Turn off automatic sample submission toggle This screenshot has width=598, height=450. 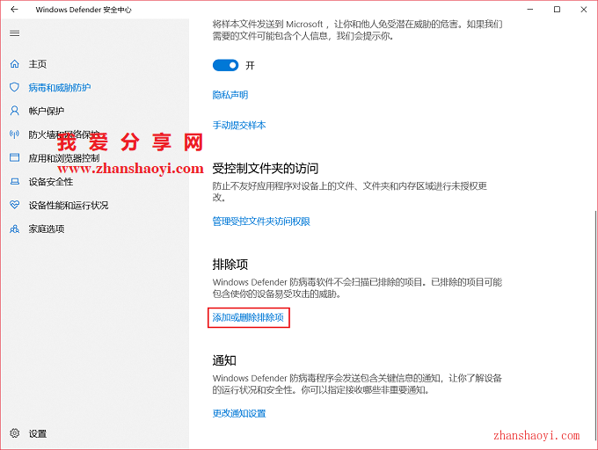tap(225, 66)
